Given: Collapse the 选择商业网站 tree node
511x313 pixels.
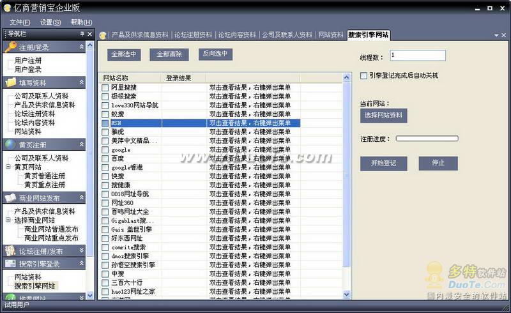Looking at the screenshot, I should (8, 220).
